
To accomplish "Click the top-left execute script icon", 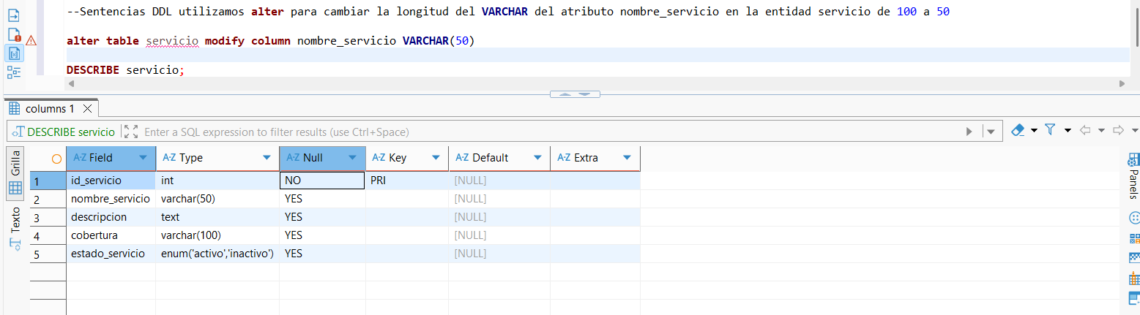I will [14, 15].
